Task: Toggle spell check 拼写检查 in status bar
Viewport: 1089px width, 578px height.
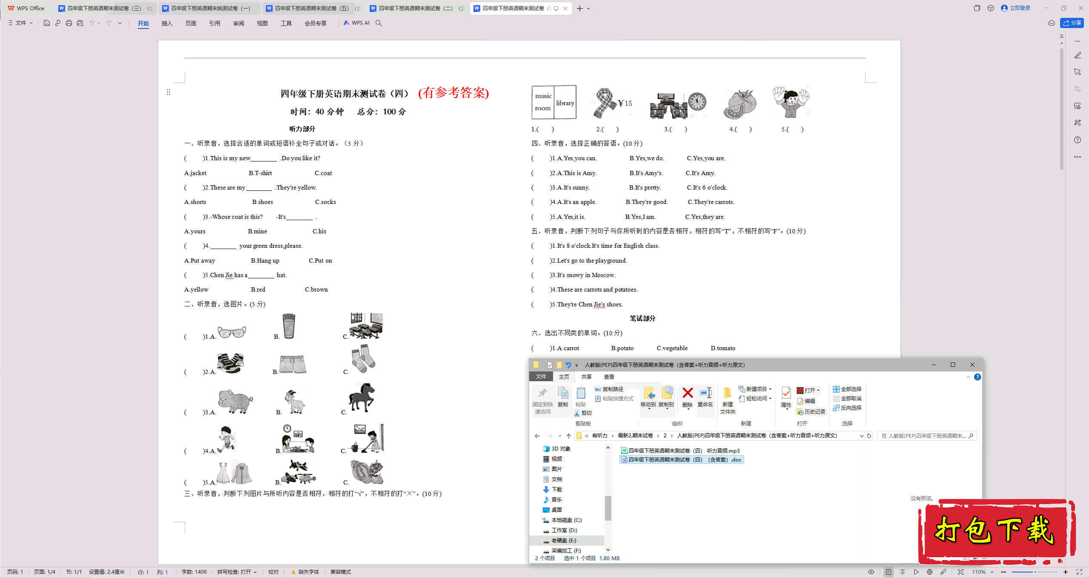Action: (x=237, y=572)
